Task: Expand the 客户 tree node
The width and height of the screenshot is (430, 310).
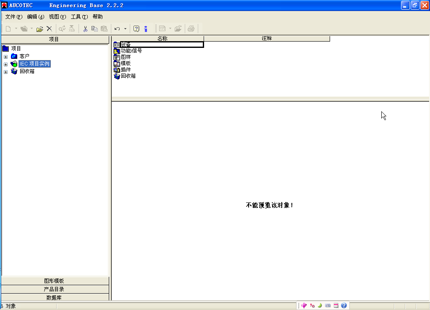Action: pyautogui.click(x=5, y=57)
